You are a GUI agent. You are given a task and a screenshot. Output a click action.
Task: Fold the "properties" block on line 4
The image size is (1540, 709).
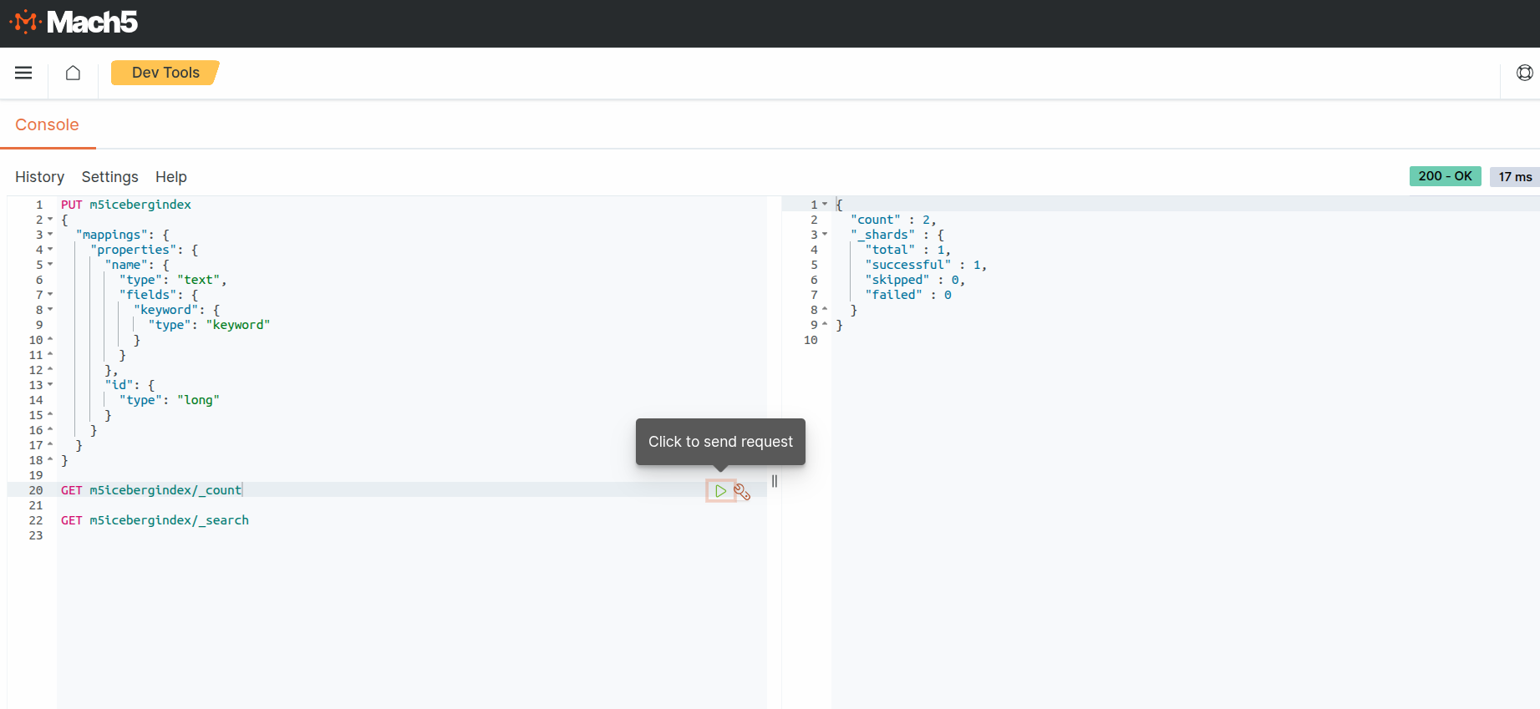pos(50,250)
